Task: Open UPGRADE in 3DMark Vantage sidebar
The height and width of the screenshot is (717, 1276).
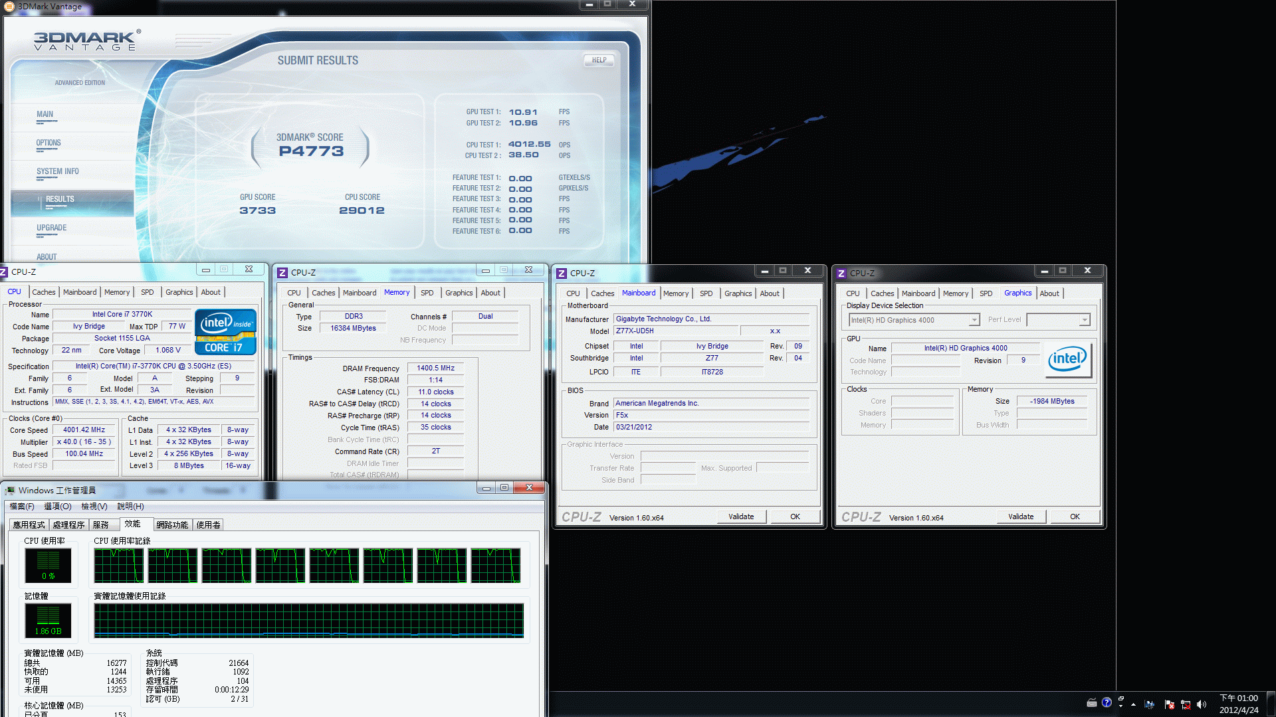Action: [52, 228]
